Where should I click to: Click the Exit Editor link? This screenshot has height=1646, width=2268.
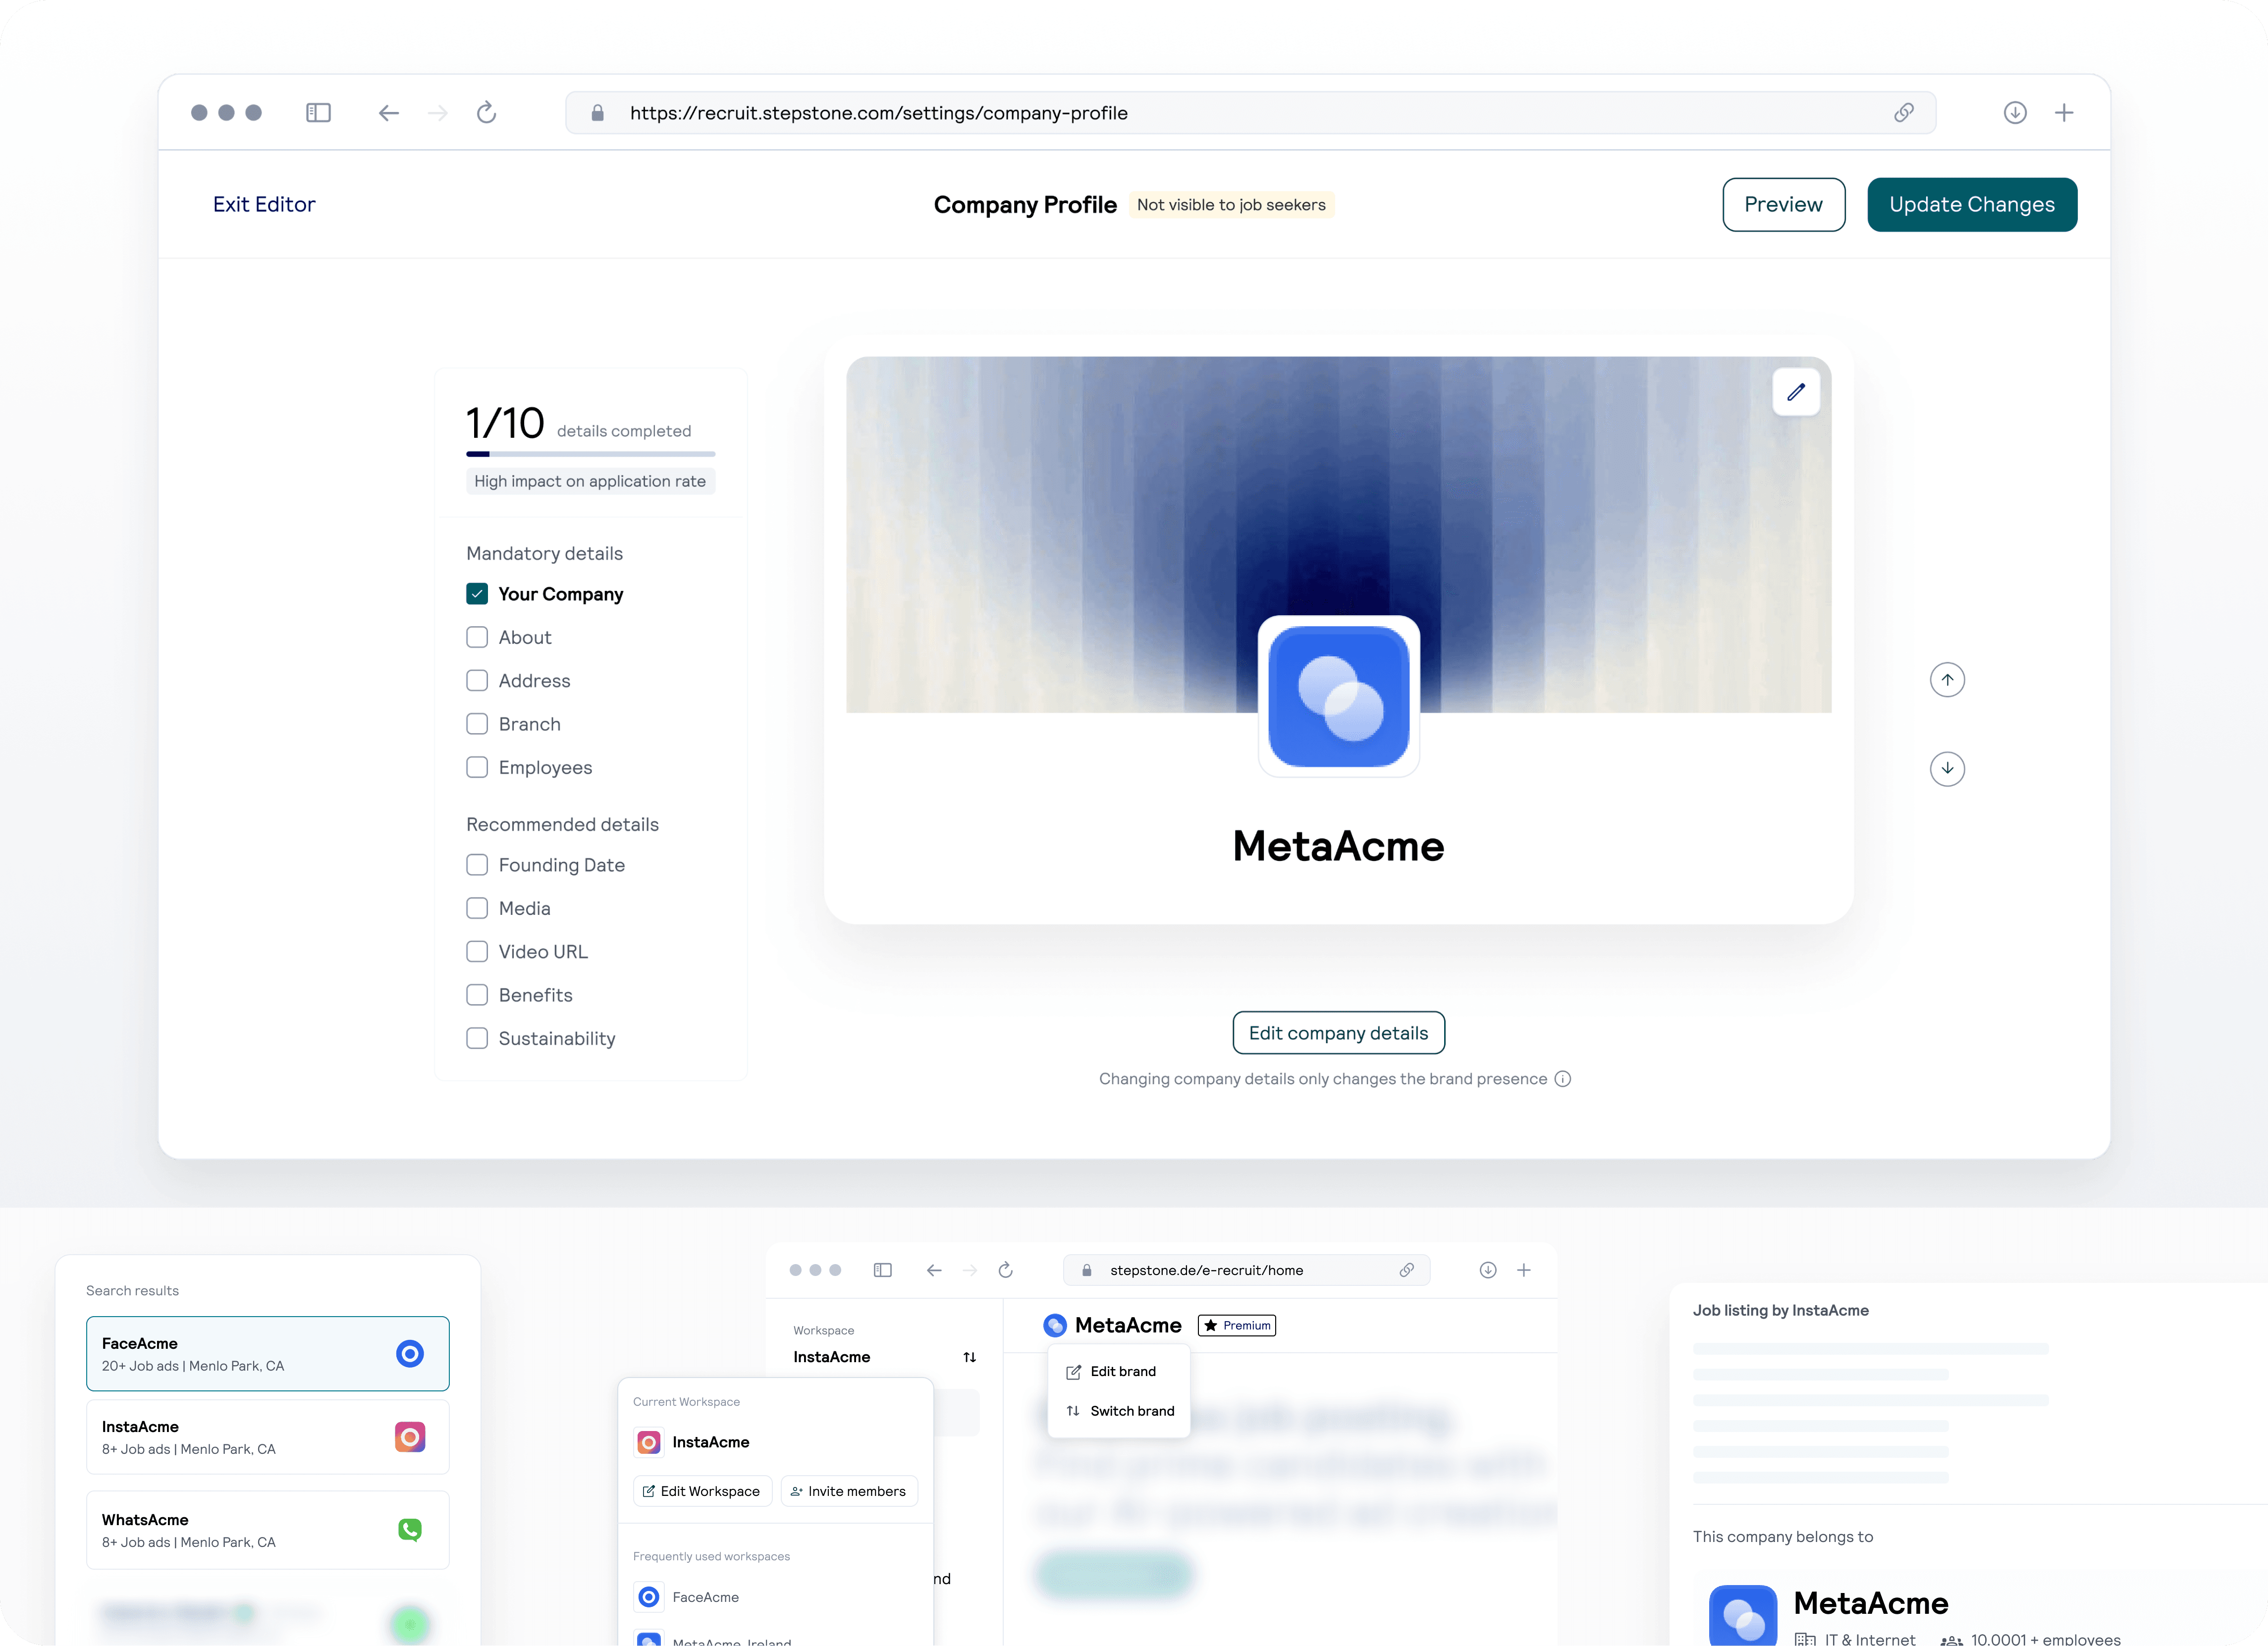click(264, 205)
